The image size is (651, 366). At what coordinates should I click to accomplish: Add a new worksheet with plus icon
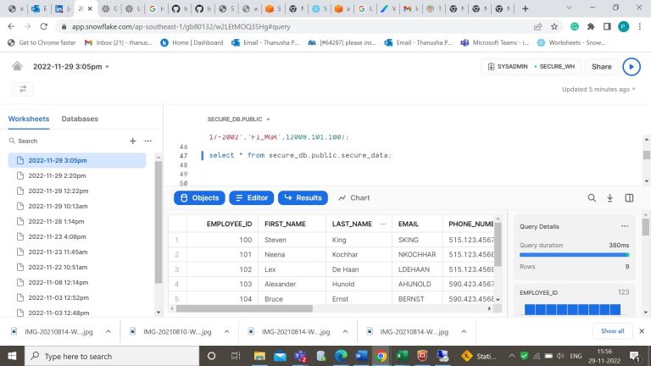tap(132, 141)
